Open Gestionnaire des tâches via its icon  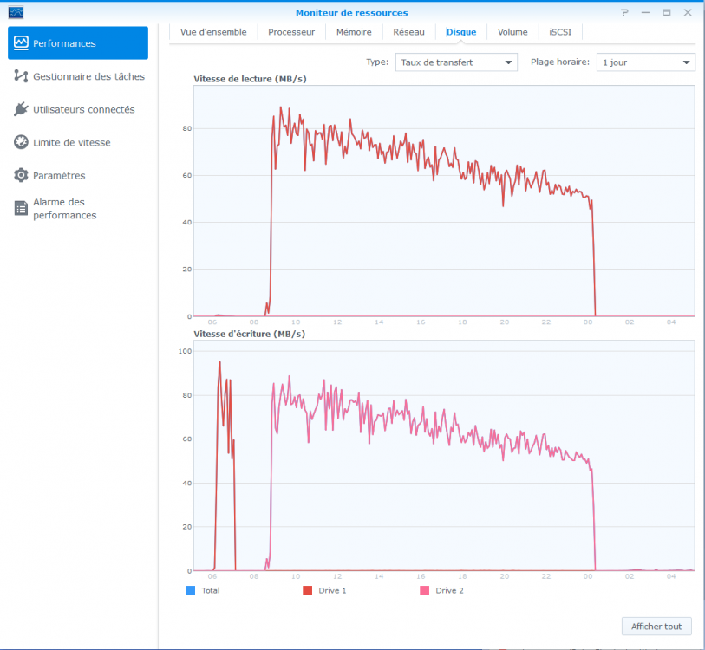pos(22,76)
